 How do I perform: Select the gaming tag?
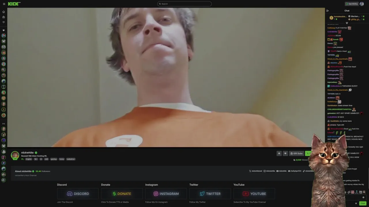[x=54, y=159]
